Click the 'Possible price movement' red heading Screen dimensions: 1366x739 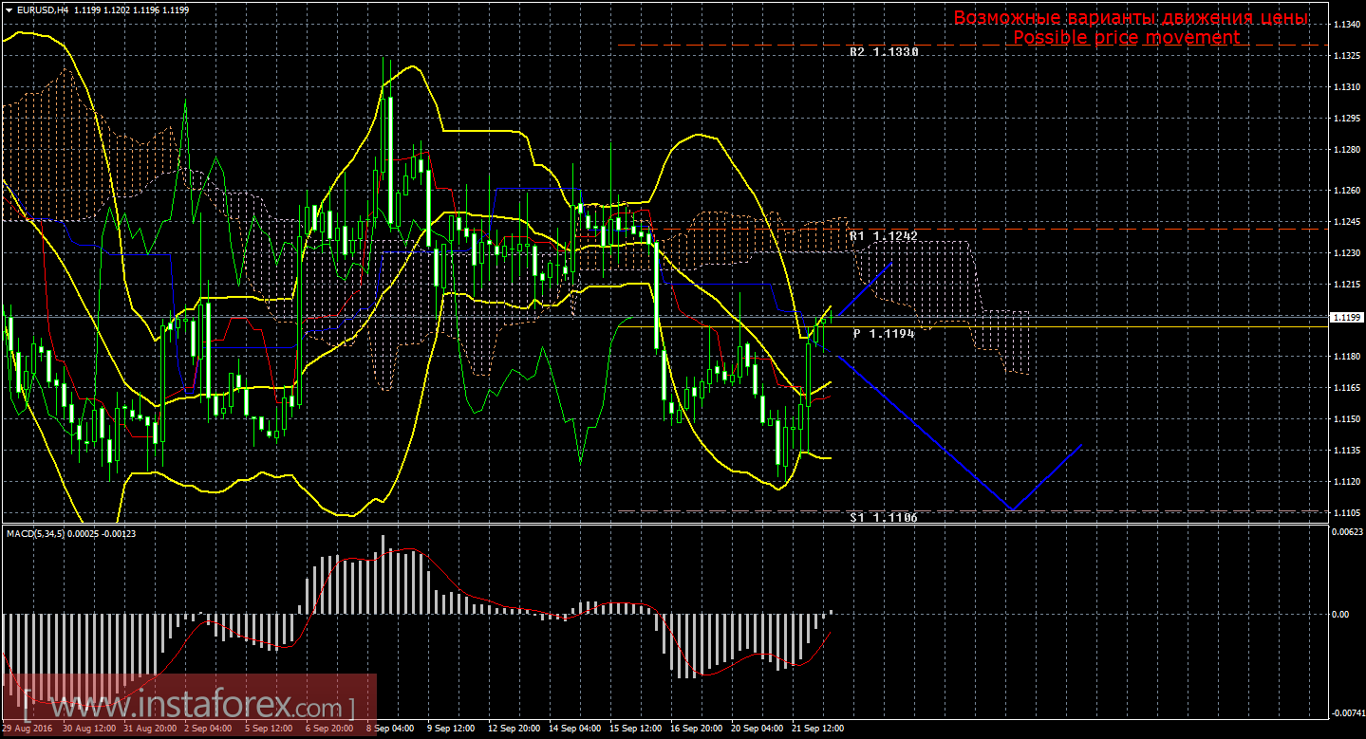tap(1126, 37)
